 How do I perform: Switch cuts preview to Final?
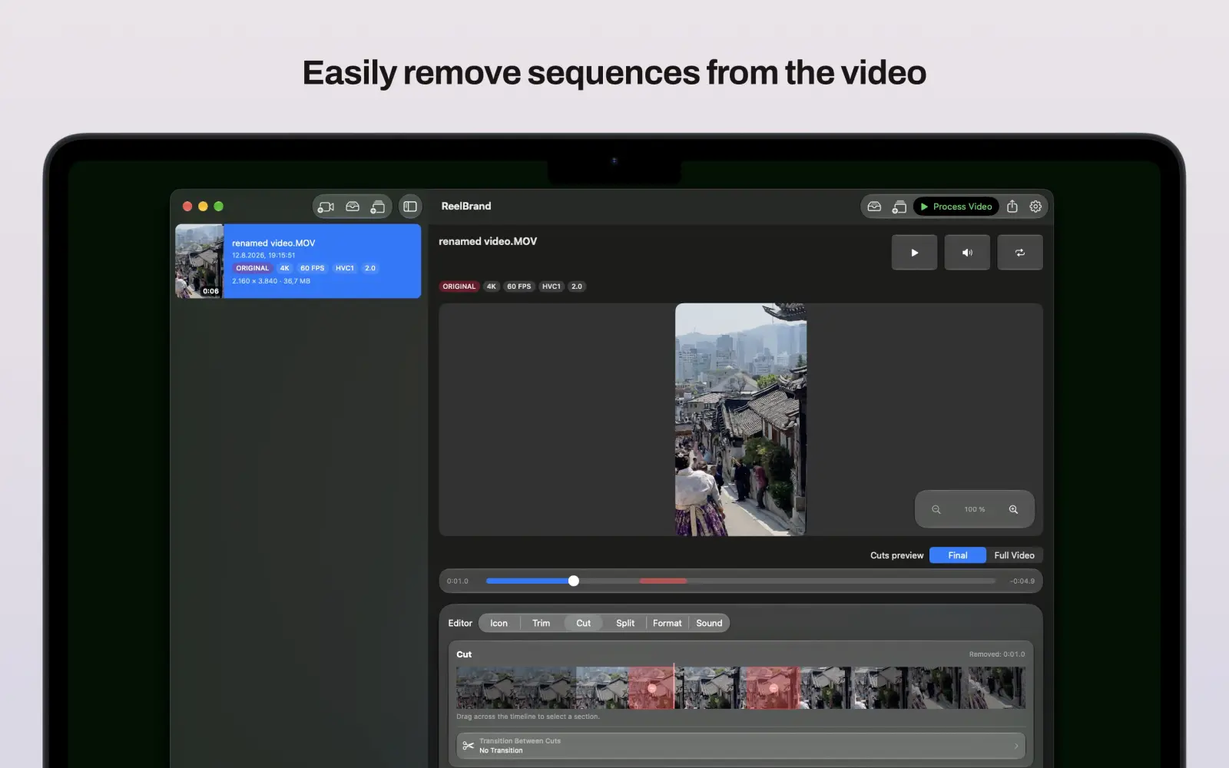[958, 555]
